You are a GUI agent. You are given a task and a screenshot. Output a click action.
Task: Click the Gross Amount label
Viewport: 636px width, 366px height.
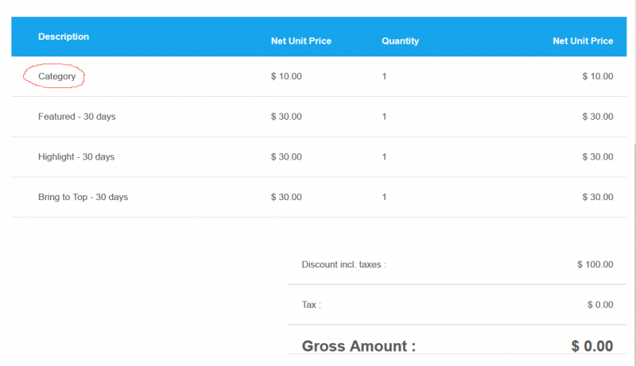[359, 346]
